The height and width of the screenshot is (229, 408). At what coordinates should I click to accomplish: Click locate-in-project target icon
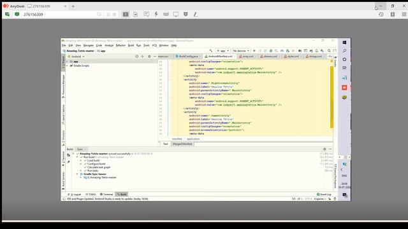[136, 57]
